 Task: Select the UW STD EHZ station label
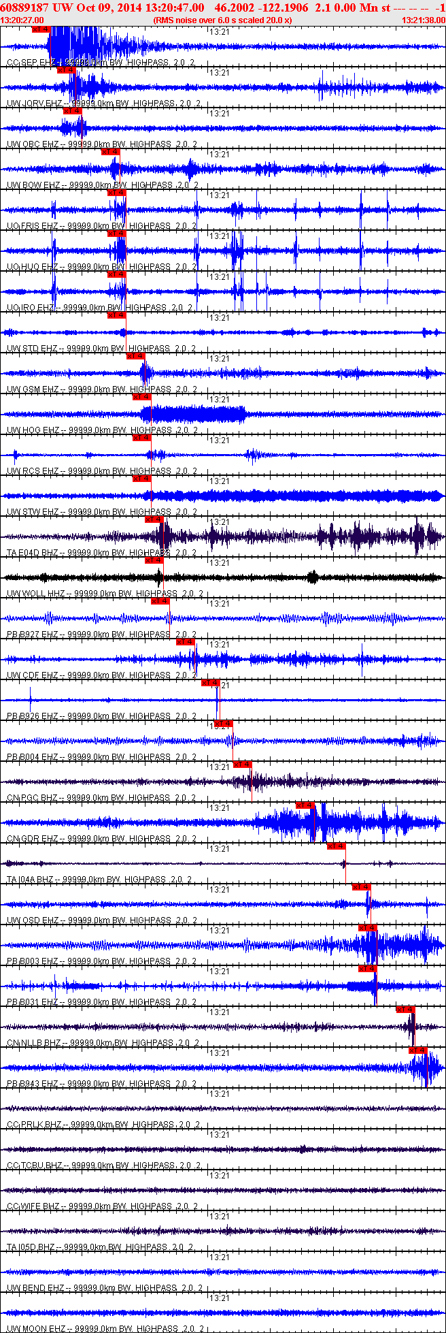32,349
